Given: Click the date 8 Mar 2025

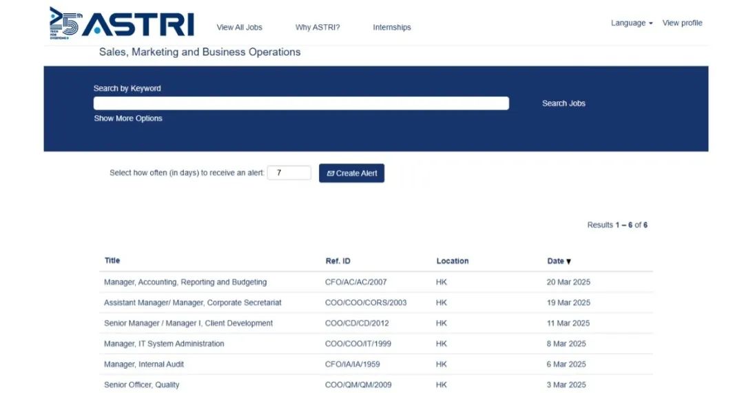Looking at the screenshot, I should (x=566, y=343).
